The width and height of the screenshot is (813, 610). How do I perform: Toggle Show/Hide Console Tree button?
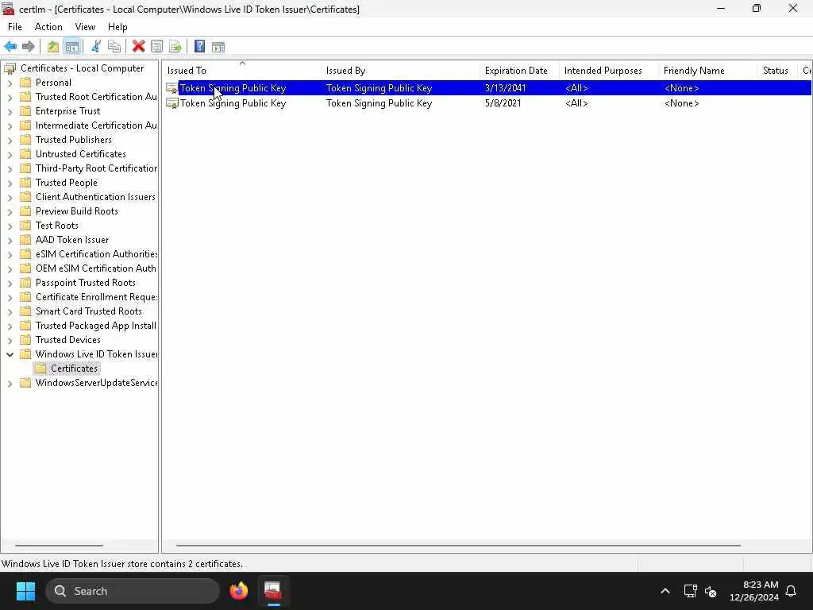(x=71, y=47)
